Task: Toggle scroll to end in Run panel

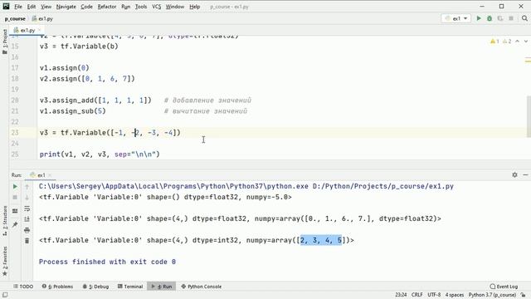Action: 27,219
